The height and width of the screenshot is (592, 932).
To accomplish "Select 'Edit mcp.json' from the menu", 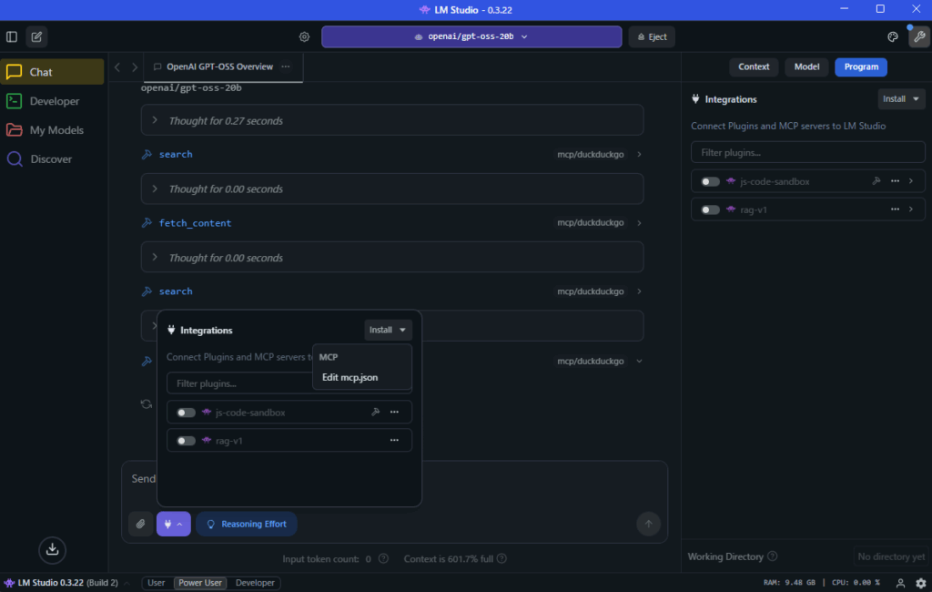I will coord(349,377).
